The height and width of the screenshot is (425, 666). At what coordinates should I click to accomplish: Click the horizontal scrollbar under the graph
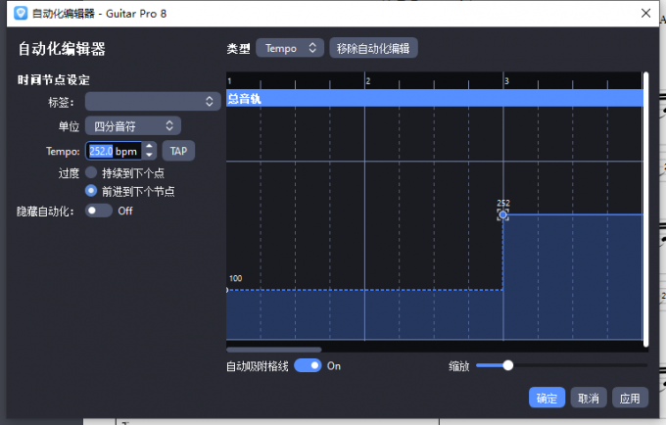pos(273,349)
